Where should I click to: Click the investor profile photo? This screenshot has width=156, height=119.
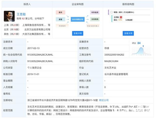[x=9, y=16]
